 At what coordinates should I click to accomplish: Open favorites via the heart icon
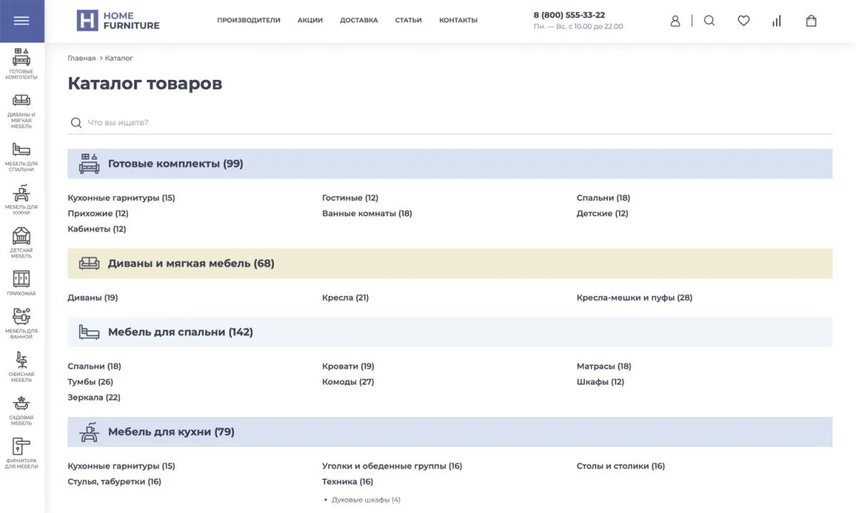tap(743, 21)
